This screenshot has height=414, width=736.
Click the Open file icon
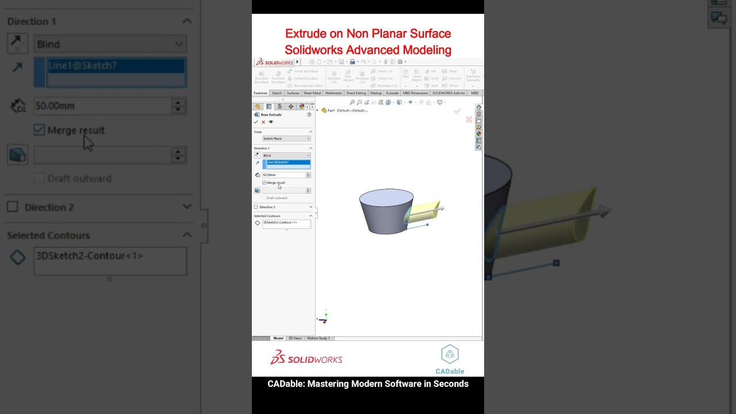pos(329,62)
